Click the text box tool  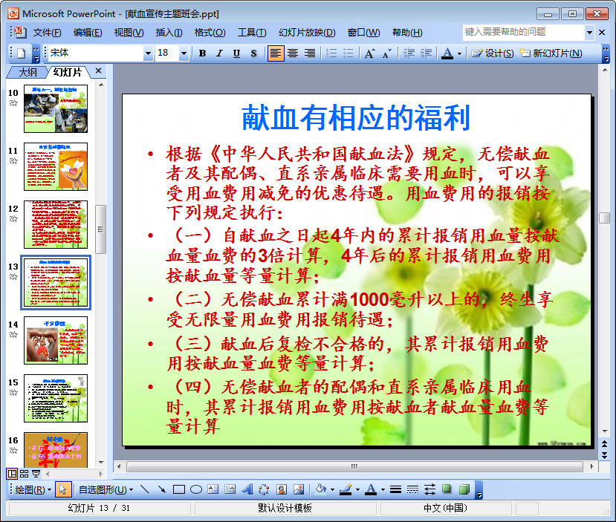pos(213,489)
